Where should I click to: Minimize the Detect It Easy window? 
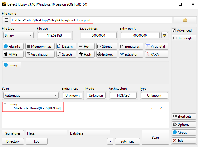[168, 4]
